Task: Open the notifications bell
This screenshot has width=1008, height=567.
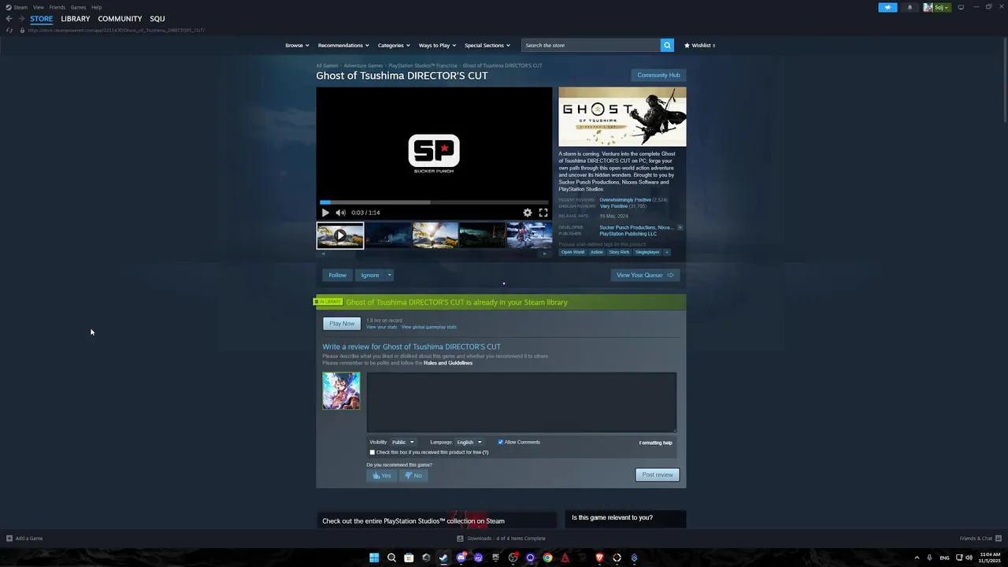Action: point(910,7)
